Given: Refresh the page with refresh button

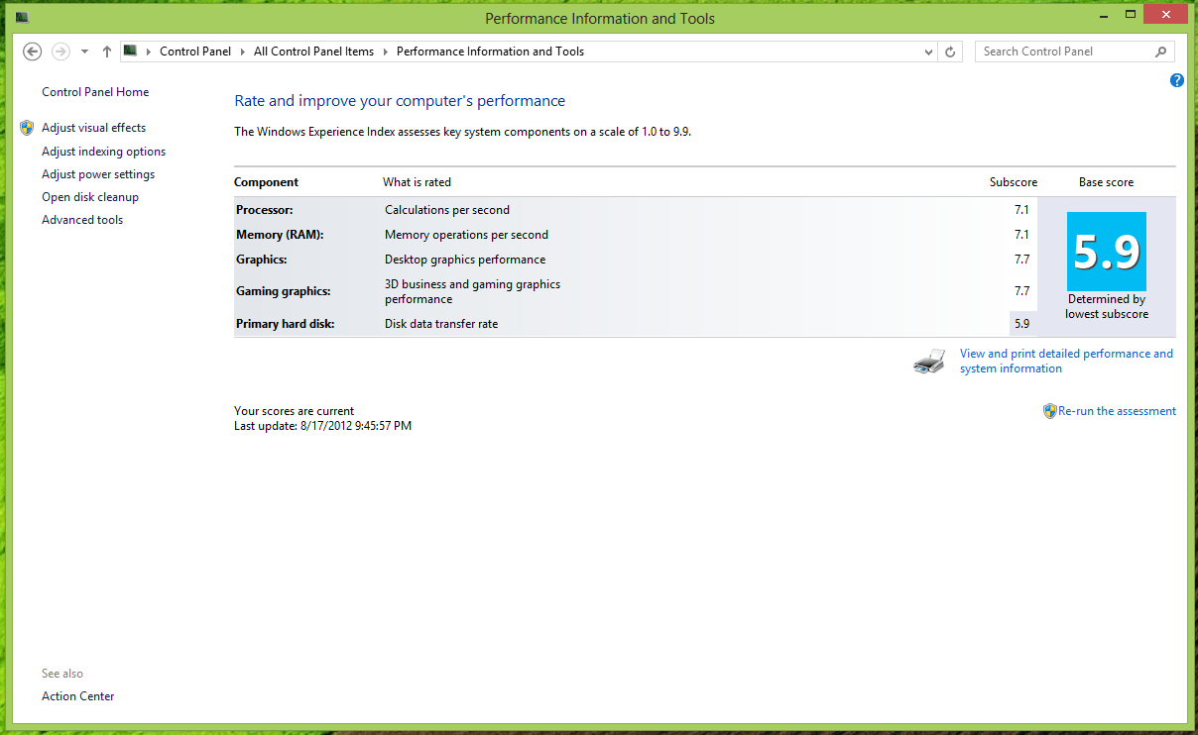Looking at the screenshot, I should click(x=951, y=52).
